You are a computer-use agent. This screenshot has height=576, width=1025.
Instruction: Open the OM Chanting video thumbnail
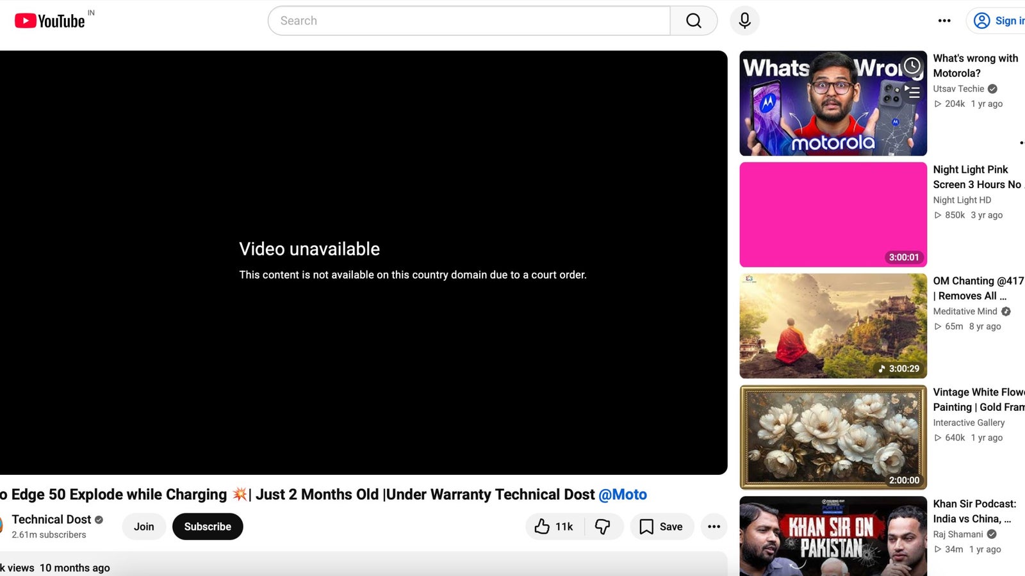833,326
